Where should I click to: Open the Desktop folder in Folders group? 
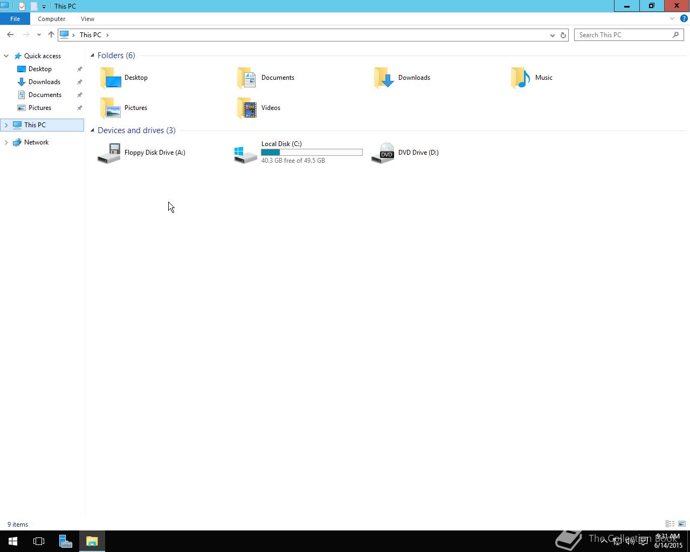[124, 78]
